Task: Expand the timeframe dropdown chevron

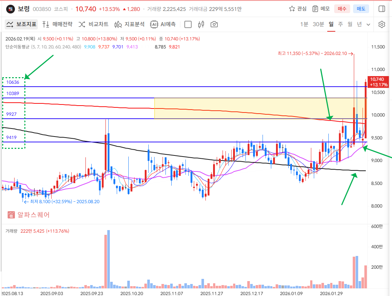Action: [x=368, y=24]
